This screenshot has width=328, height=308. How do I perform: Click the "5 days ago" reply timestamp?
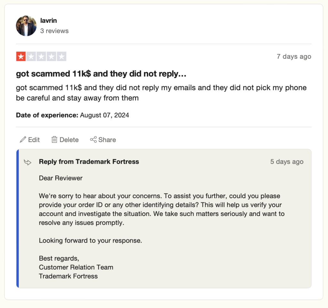coord(287,162)
